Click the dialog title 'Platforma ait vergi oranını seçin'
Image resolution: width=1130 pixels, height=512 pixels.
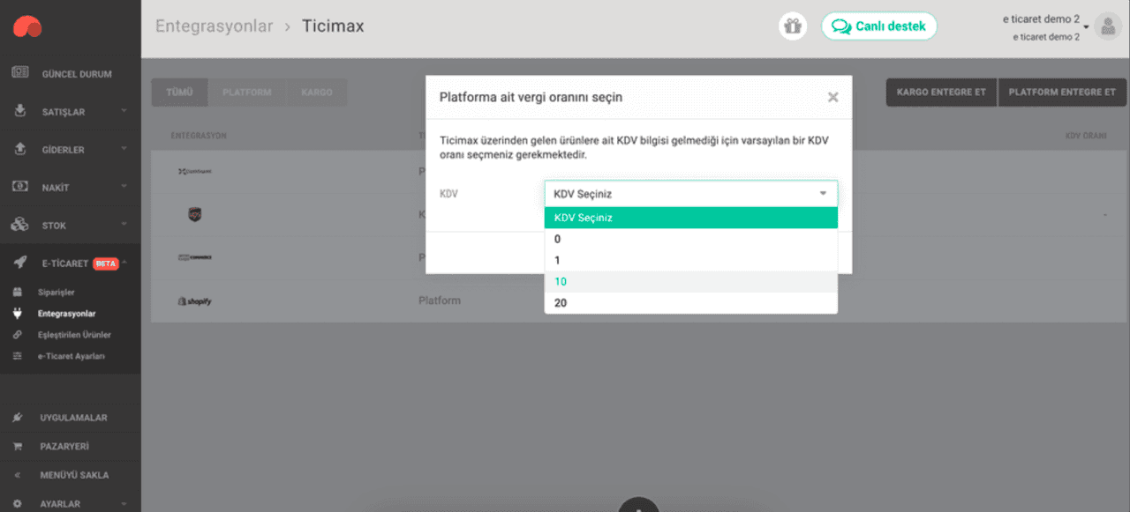pos(531,97)
